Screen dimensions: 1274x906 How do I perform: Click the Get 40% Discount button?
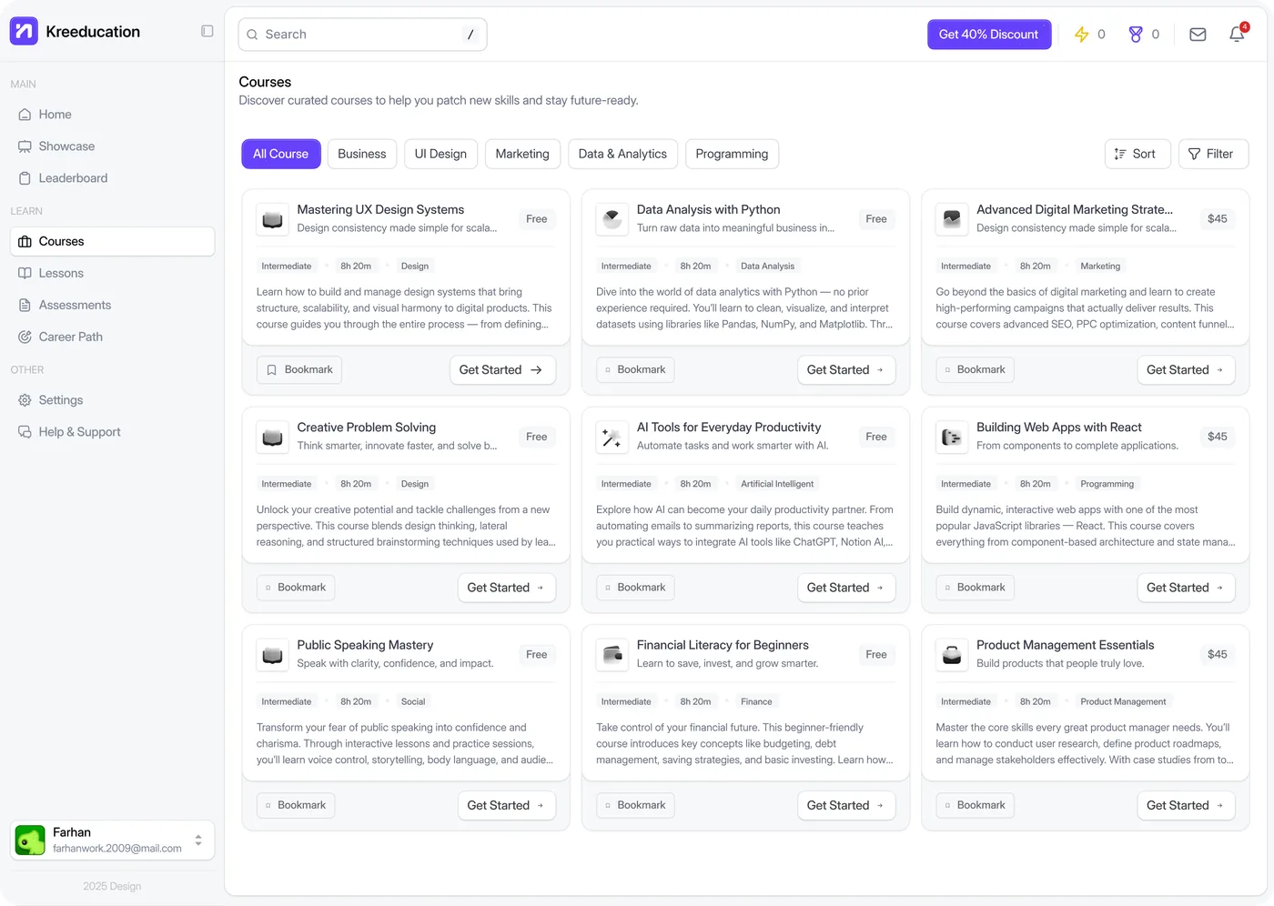pyautogui.click(x=989, y=35)
